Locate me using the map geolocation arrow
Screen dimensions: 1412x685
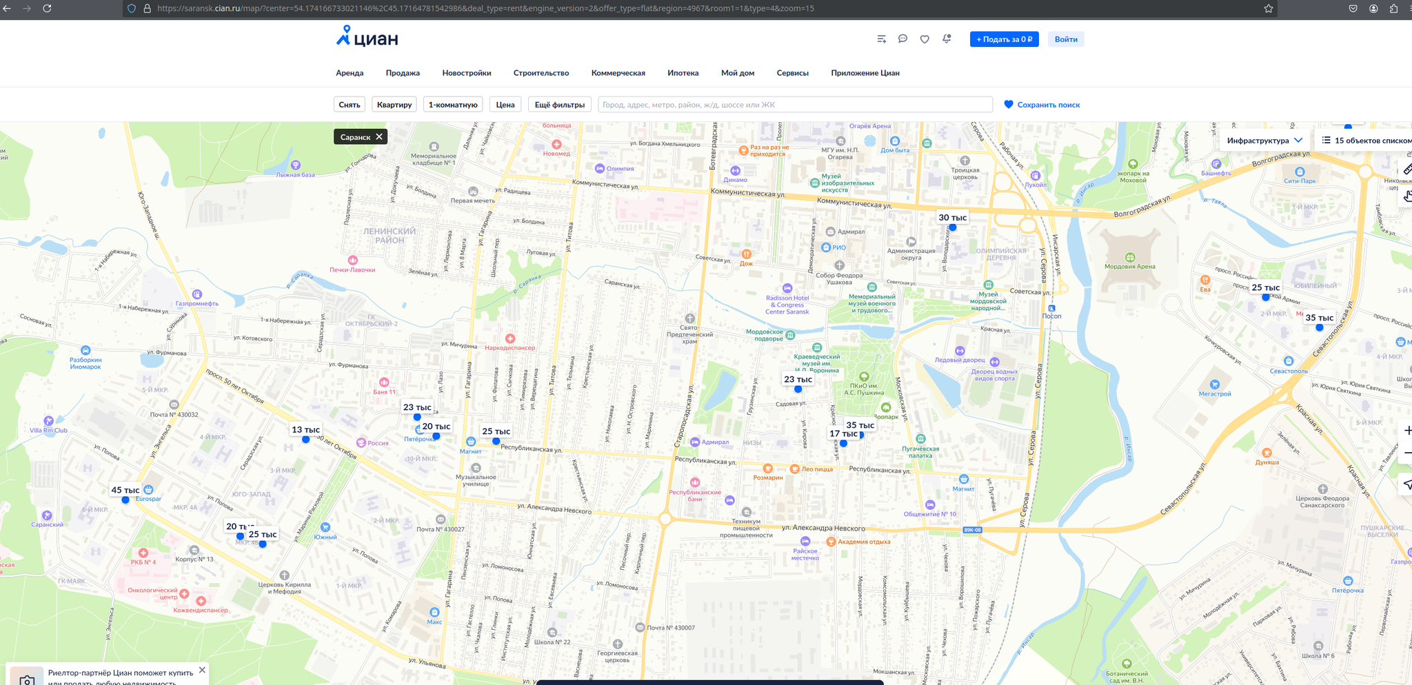(1406, 484)
